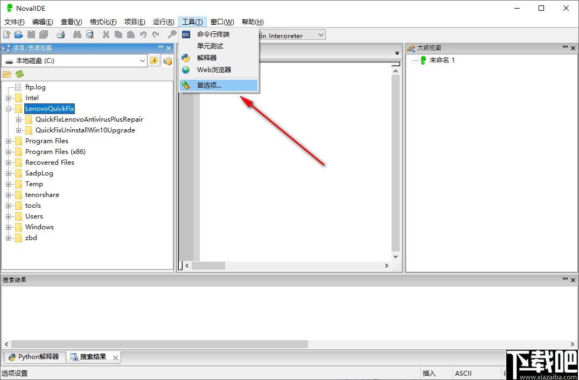579x380 pixels.
Task: Open the editor tab list dropdown arrow
Action: [x=397, y=53]
